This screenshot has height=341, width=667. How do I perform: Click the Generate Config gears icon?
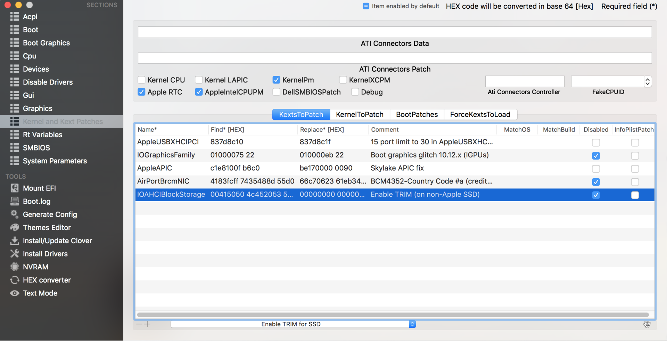tap(15, 214)
